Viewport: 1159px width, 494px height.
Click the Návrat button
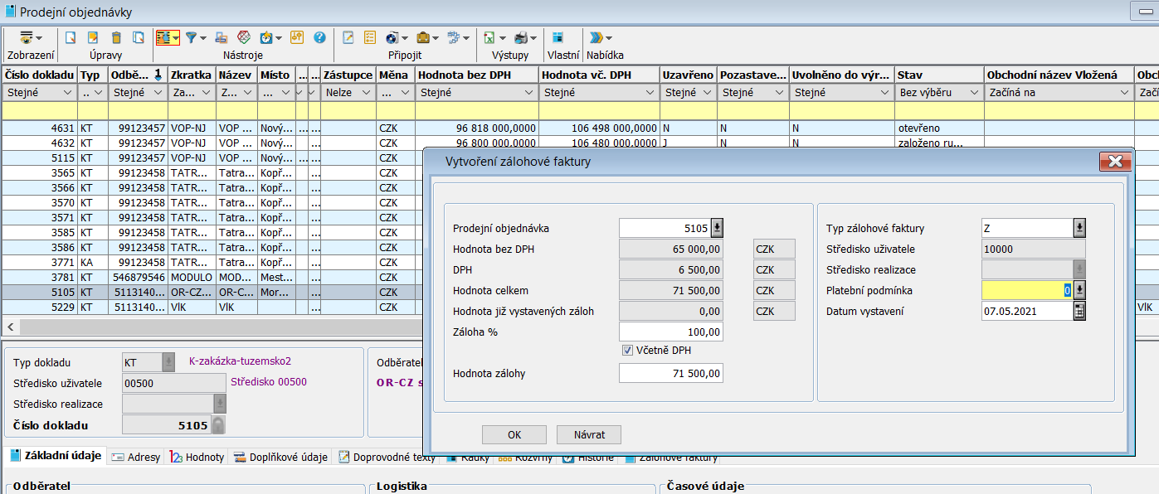pos(588,434)
